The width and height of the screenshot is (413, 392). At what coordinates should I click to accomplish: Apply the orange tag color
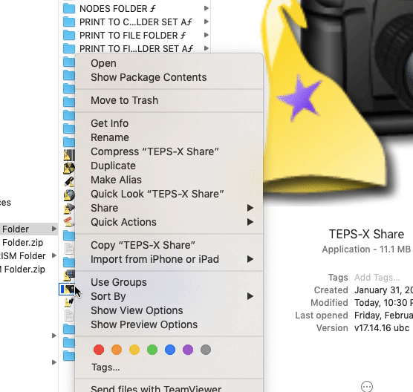point(117,350)
